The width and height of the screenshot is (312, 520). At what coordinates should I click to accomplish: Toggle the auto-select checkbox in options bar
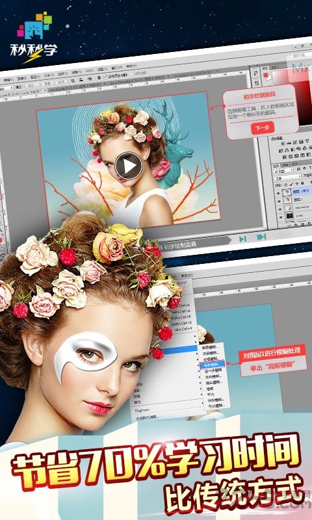105,77
